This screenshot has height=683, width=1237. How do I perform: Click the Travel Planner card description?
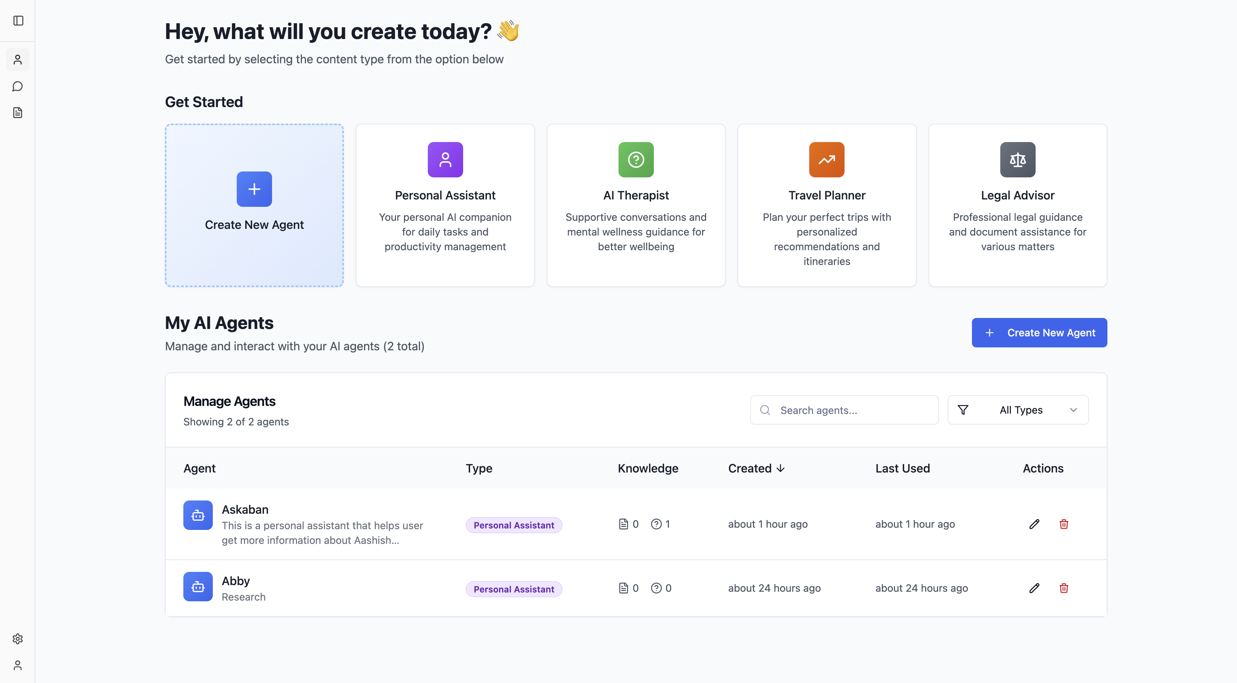pyautogui.click(x=827, y=239)
